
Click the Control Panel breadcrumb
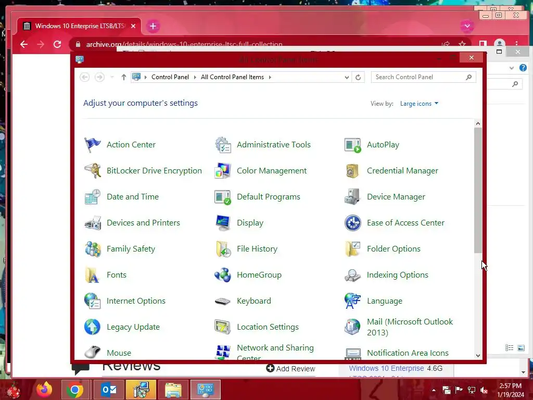(x=170, y=77)
